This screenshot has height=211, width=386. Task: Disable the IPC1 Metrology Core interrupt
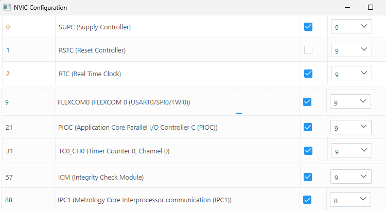click(x=308, y=199)
